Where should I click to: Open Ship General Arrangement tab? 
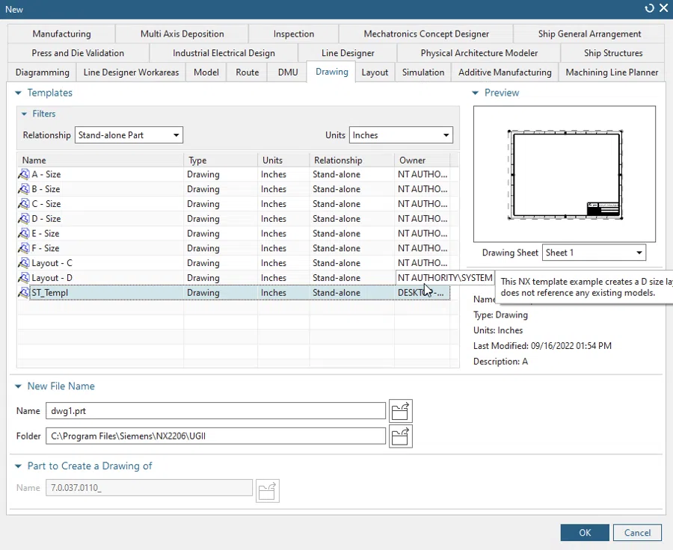click(589, 34)
